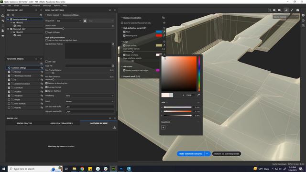Image resolution: width=306 pixels, height=172 pixels.
Task: Select Common settings in Mesh Map Bakers
Action: click(24, 68)
